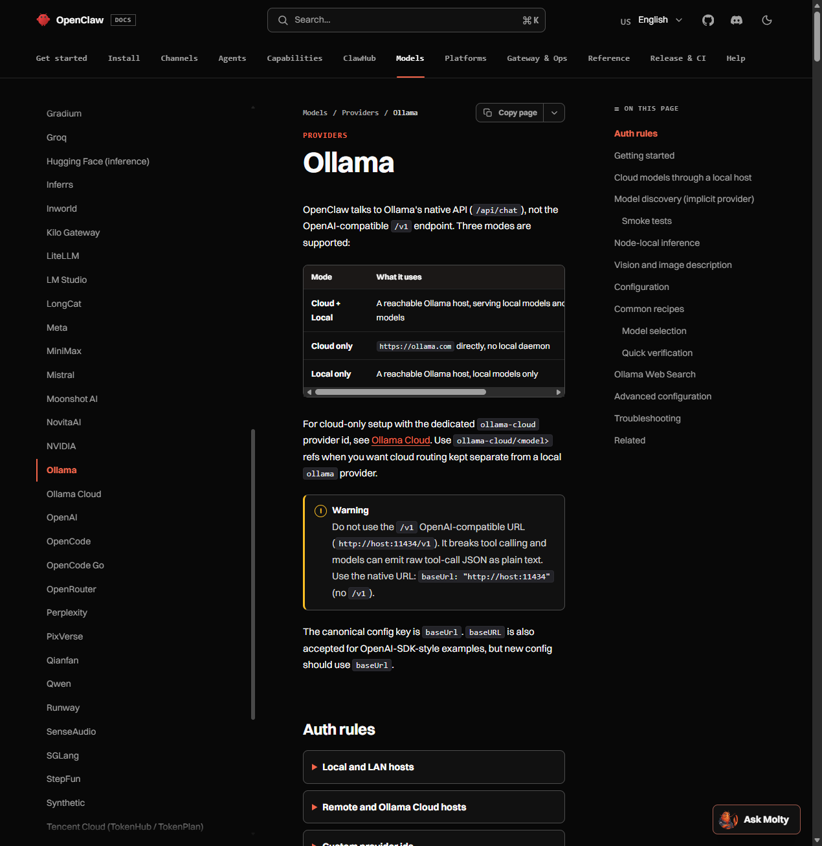Viewport: 822px width, 846px height.
Task: Go to Node-local inference section
Action: tap(657, 243)
